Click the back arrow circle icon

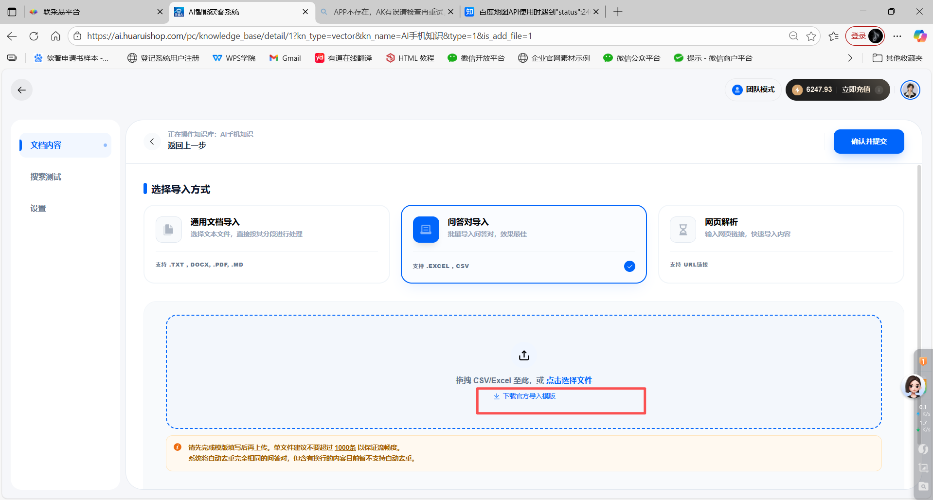tap(22, 90)
